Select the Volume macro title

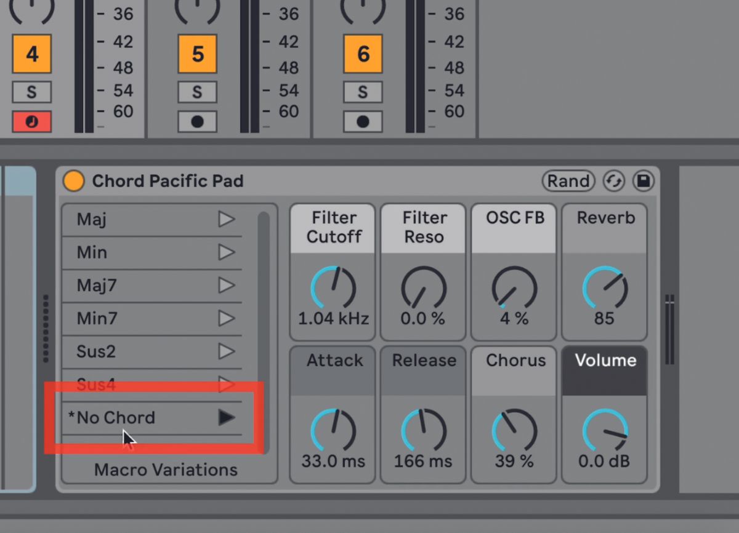coord(605,361)
